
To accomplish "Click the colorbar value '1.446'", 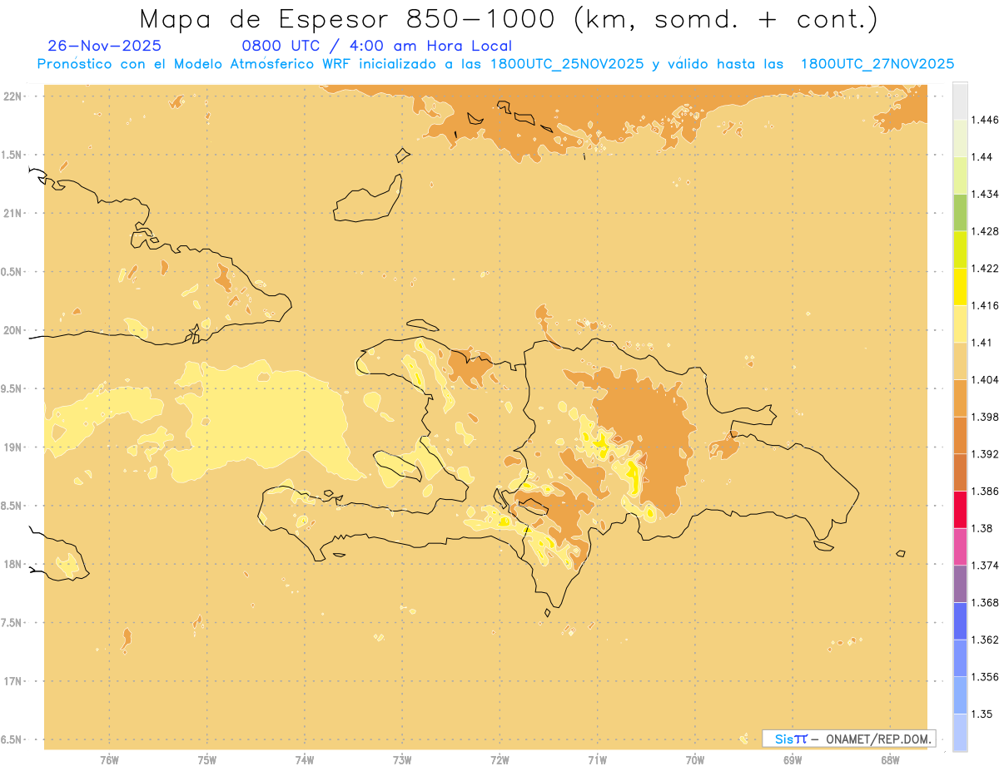I will 985,120.
